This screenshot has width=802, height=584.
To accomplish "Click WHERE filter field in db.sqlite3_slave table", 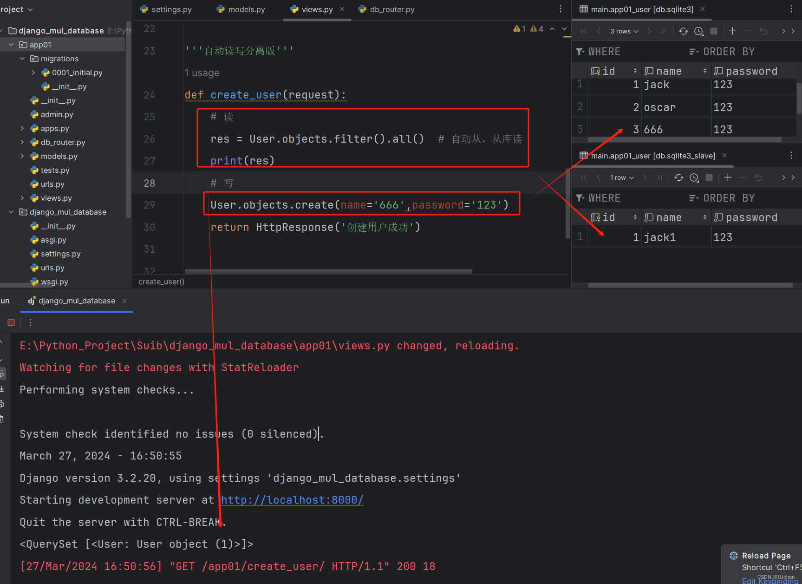I will pos(629,198).
